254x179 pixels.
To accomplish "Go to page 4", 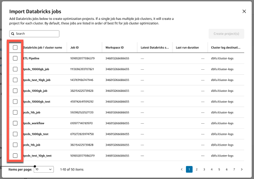I will coord(212,169).
